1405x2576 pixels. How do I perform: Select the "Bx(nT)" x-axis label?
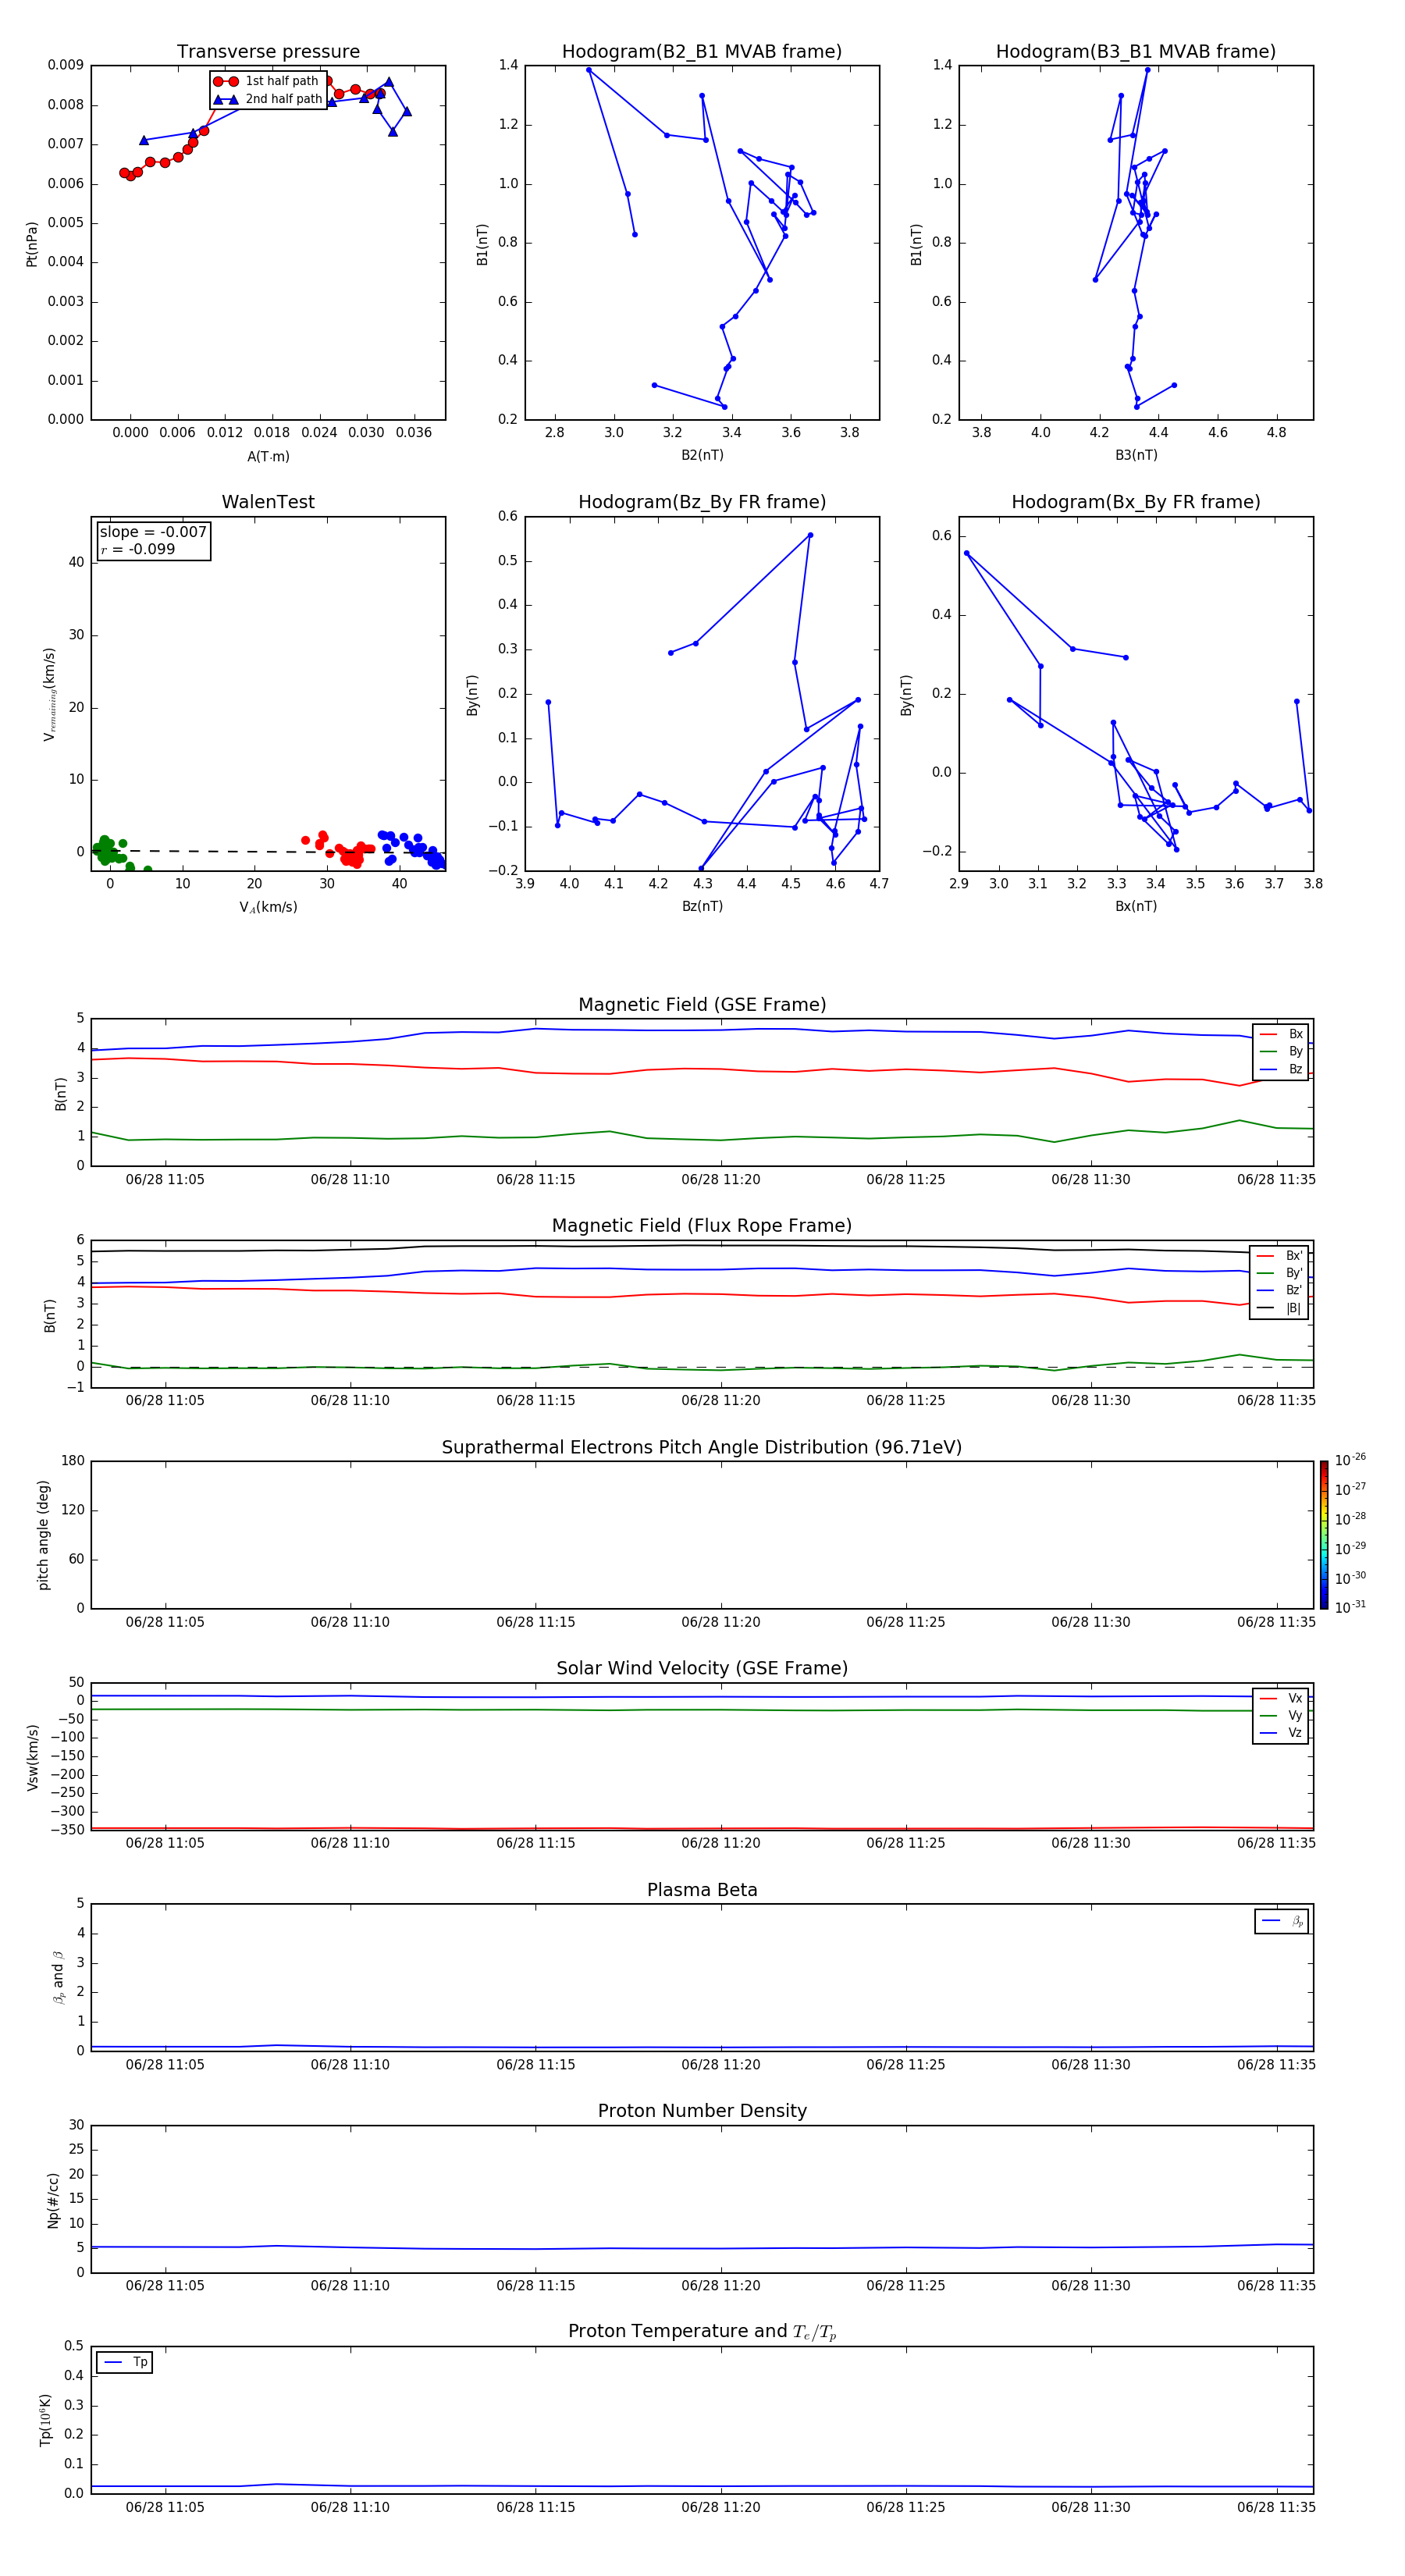(x=1136, y=906)
